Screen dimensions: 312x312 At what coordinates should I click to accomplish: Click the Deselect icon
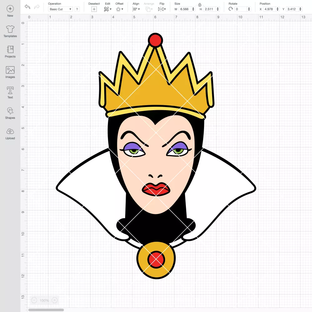pyautogui.click(x=94, y=9)
